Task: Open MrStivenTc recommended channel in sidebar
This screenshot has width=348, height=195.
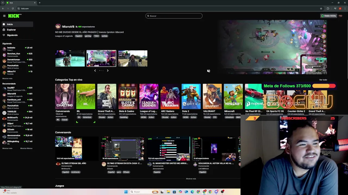Action: pos(17,119)
